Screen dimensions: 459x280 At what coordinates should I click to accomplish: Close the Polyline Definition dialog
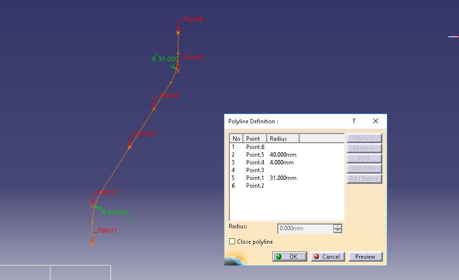coord(376,121)
